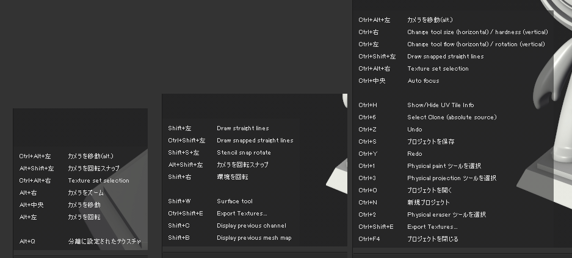Select the Redo shortcut row

pos(415,154)
